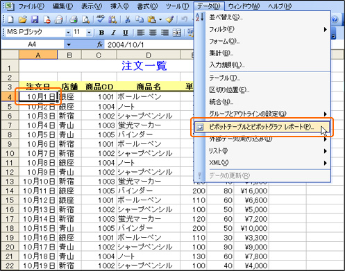Viewport: 345px width, 271px height.
Task: Select cell A4 containing 10月1日
Action: point(38,96)
